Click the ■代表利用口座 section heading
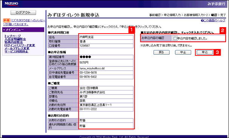Image resolution: width=229 pixels, height=138 pixels. coord(59,33)
